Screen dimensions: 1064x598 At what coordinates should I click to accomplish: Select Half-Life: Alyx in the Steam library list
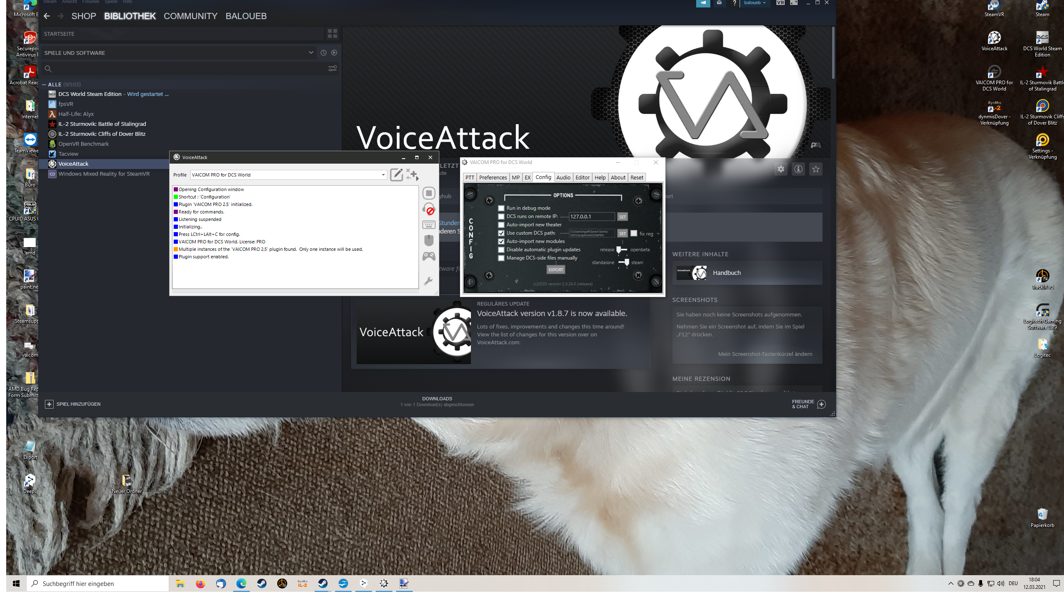pyautogui.click(x=76, y=114)
